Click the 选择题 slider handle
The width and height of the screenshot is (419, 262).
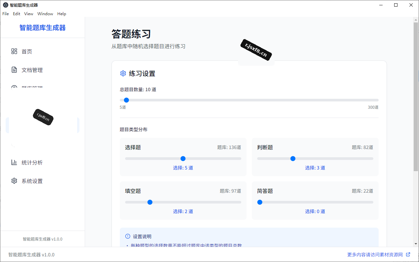point(183,159)
